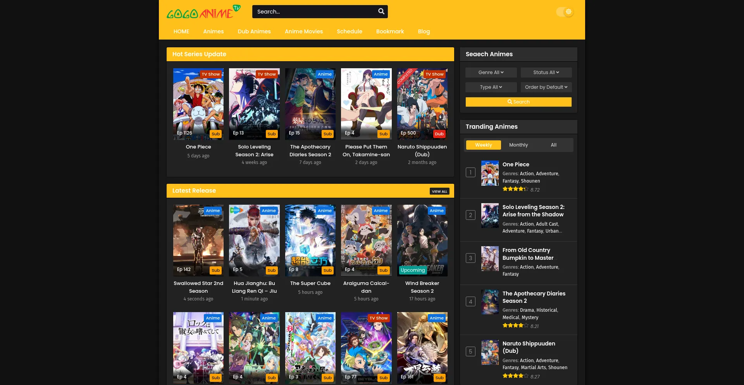View the Schedule page
Image resolution: width=744 pixels, height=385 pixels.
(350, 31)
